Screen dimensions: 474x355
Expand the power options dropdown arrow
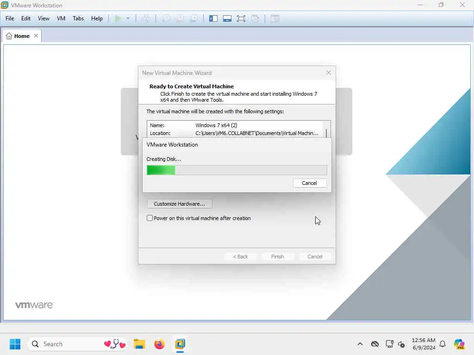pos(128,18)
